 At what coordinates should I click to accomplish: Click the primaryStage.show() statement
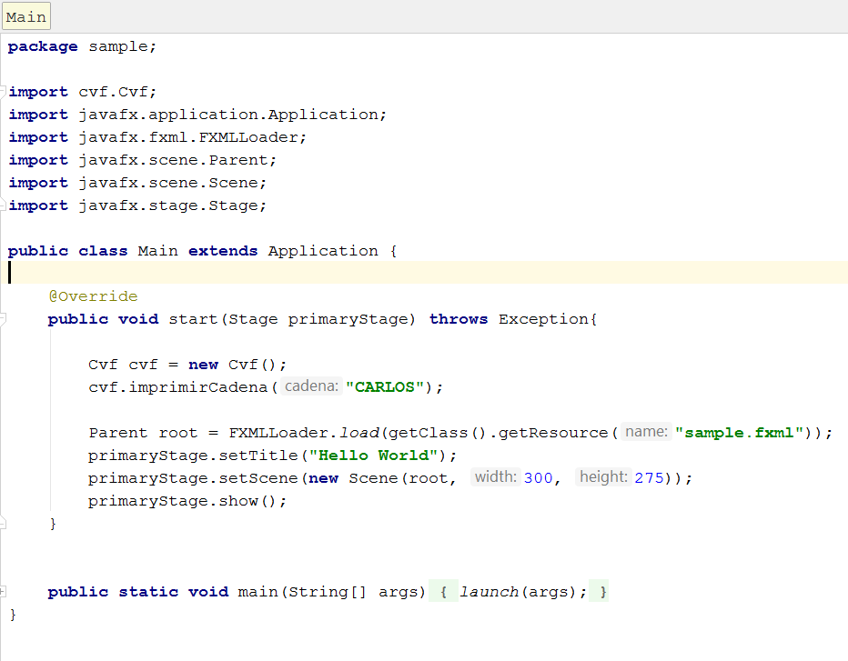coord(187,501)
